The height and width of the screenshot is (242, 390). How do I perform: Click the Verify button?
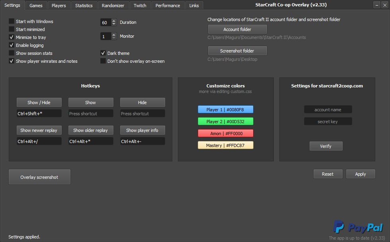click(x=326, y=146)
